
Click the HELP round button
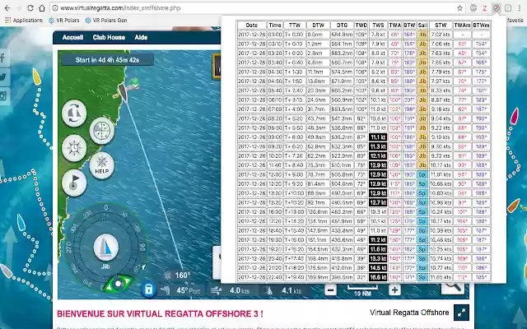[102, 165]
